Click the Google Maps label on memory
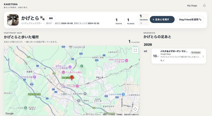This screenshot has height=116, width=212. pyautogui.click(x=166, y=54)
